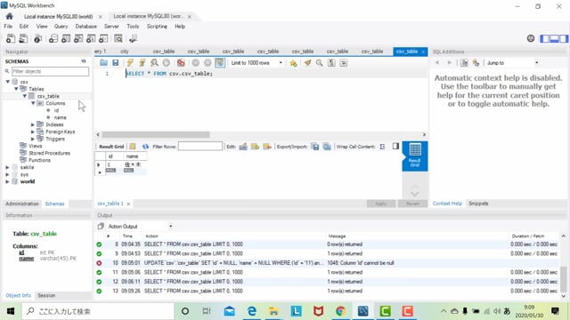Commit the transaction icon
The image size is (570, 320).
(x=196, y=63)
